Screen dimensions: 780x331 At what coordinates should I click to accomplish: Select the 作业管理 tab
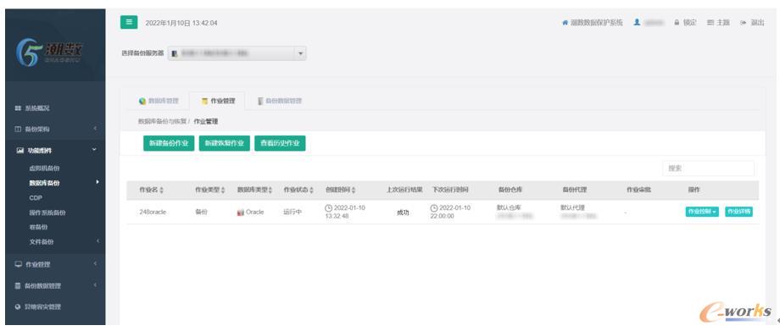[217, 101]
